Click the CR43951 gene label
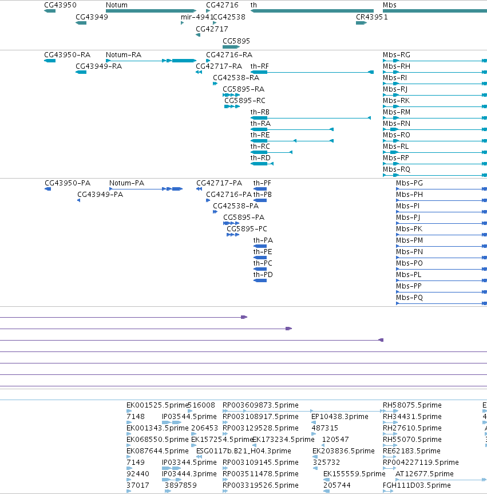 tap(372, 17)
